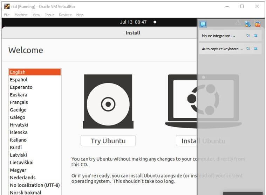Click the Install Ubuntu button
Image resolution: width=266 pixels, height=195 pixels.
tap(203, 140)
